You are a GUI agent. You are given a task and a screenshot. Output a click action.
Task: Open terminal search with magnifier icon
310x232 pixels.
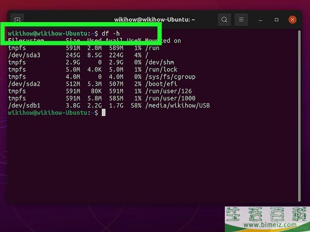pyautogui.click(x=224, y=20)
